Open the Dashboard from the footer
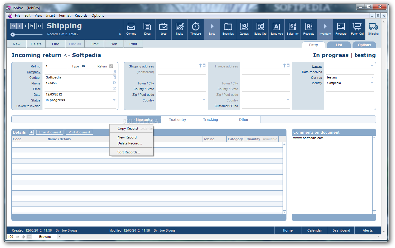This screenshot has height=248, width=395. point(341,230)
